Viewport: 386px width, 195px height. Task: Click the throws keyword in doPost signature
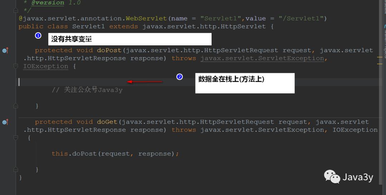pyautogui.click(x=184, y=58)
